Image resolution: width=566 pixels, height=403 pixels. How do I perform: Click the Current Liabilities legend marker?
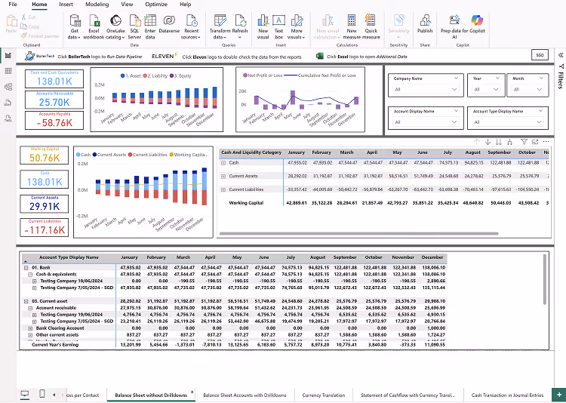pos(130,155)
